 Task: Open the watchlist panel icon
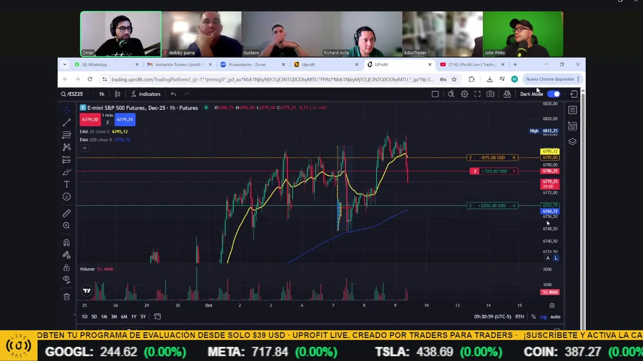[572, 110]
